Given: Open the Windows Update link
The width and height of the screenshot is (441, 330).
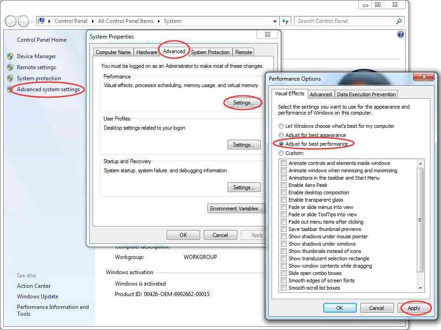Looking at the screenshot, I should tap(38, 297).
